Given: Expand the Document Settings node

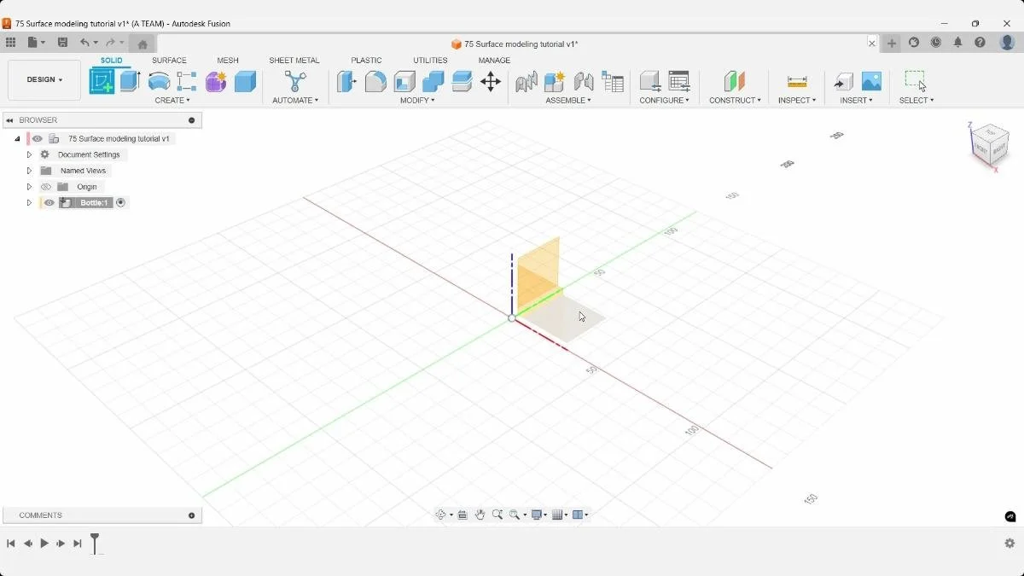Looking at the screenshot, I should pos(29,154).
